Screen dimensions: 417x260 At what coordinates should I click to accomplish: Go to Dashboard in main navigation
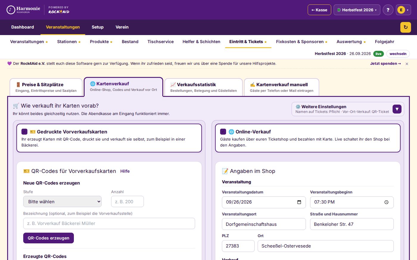[x=23, y=27]
